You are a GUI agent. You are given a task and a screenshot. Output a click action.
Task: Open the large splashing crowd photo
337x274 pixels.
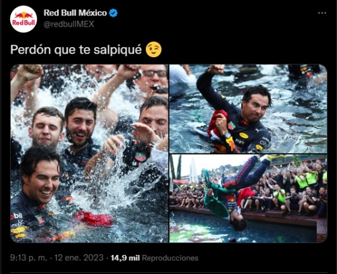point(89,153)
